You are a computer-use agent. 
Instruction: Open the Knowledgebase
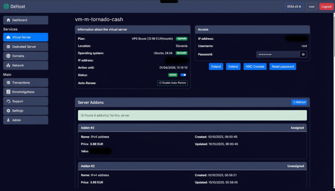[x=25, y=92]
